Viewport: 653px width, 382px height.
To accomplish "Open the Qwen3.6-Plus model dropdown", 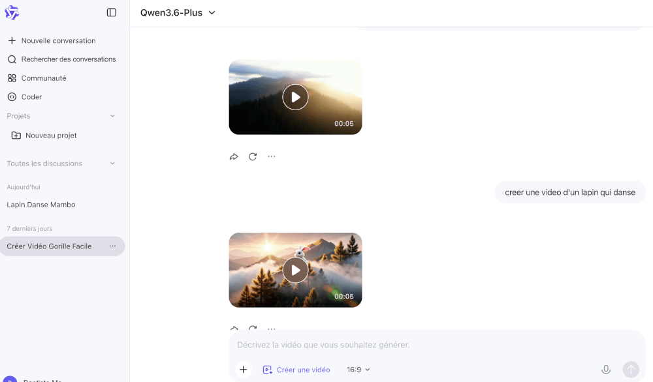I will pos(178,13).
